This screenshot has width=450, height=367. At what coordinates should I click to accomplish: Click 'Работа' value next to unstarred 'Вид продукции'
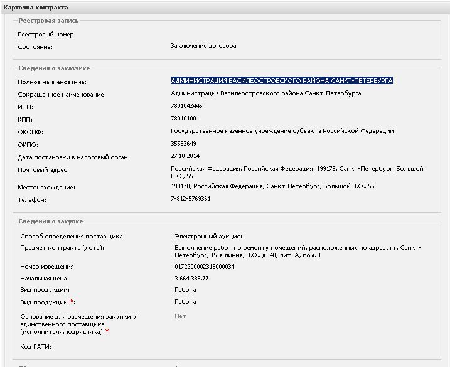185,290
